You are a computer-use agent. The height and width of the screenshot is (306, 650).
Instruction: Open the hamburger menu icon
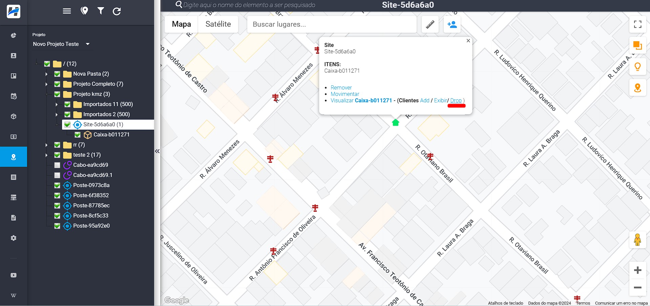pyautogui.click(x=67, y=11)
